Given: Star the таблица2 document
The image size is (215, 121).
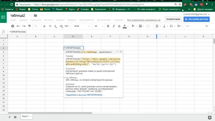Looking at the screenshot, I should point(31,15).
